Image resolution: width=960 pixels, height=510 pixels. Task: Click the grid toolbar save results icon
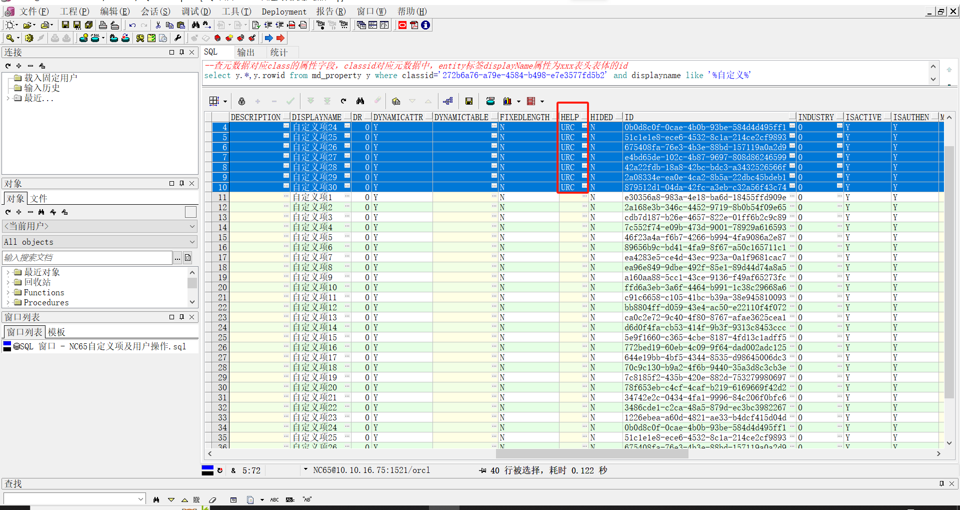click(469, 101)
